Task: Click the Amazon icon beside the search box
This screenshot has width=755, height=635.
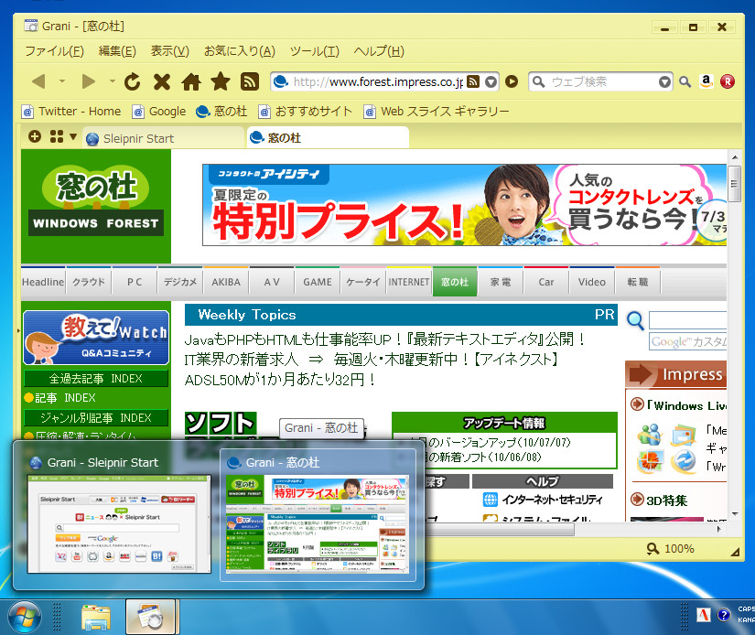Action: click(706, 81)
